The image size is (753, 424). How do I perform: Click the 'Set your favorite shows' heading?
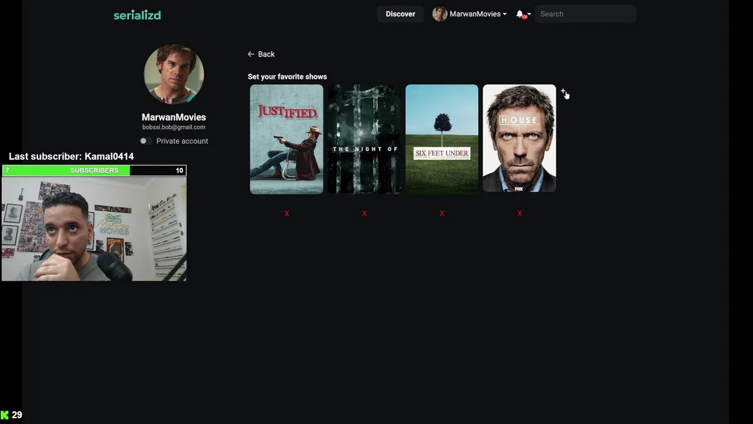tap(287, 77)
